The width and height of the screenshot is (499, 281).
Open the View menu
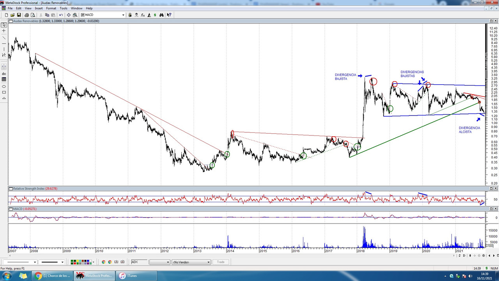pos(28,8)
